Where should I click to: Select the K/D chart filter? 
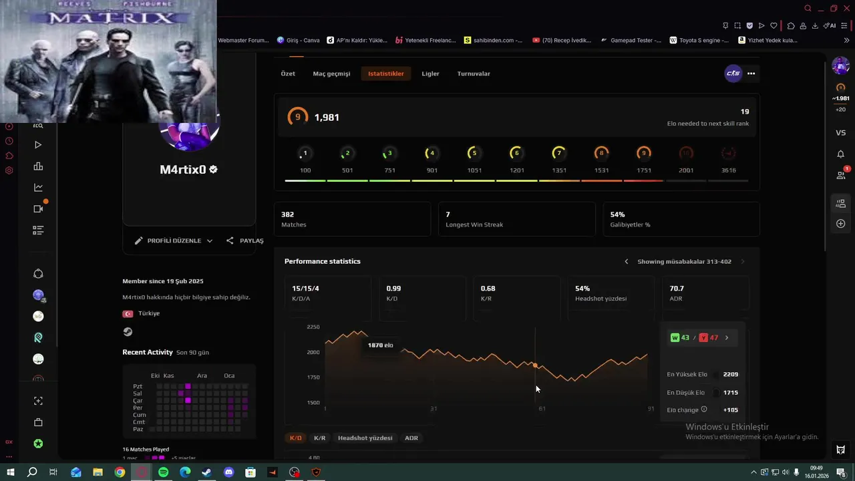coord(295,438)
